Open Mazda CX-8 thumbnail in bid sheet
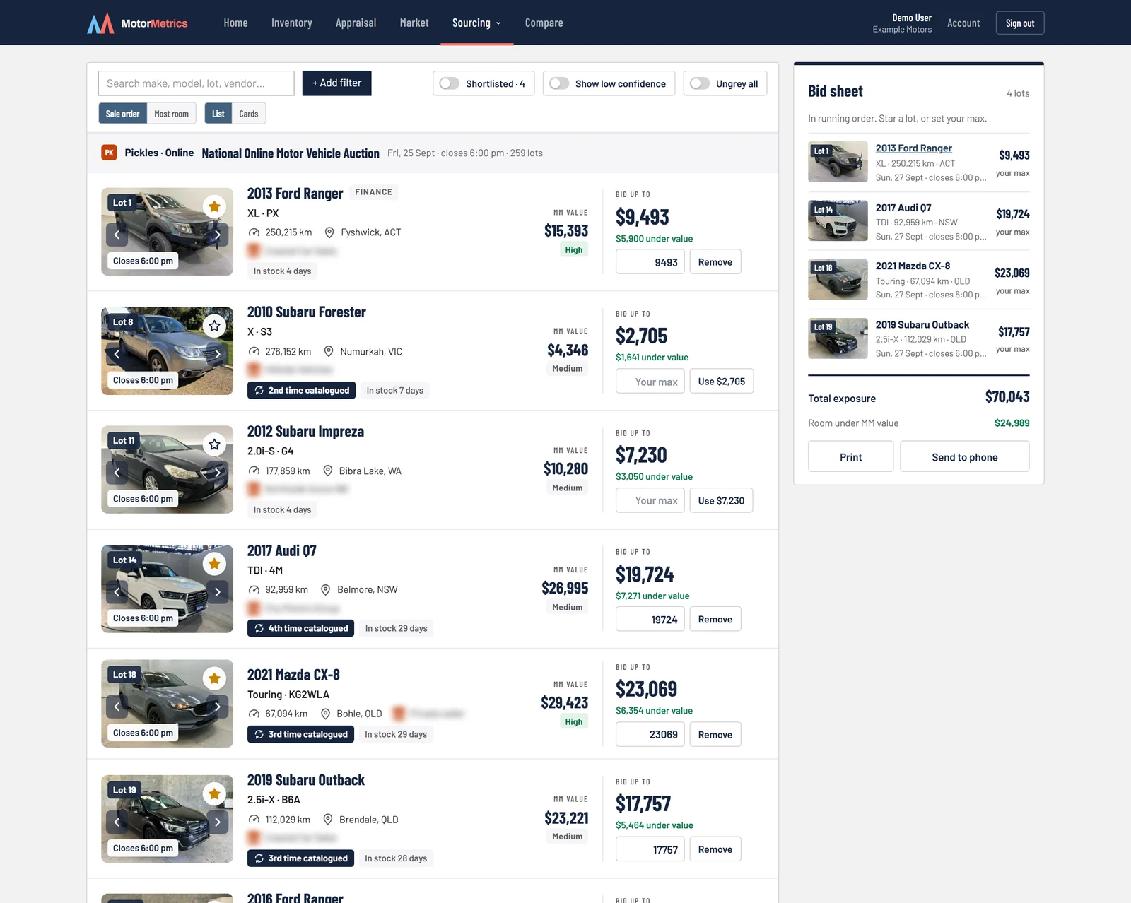 pyautogui.click(x=838, y=280)
